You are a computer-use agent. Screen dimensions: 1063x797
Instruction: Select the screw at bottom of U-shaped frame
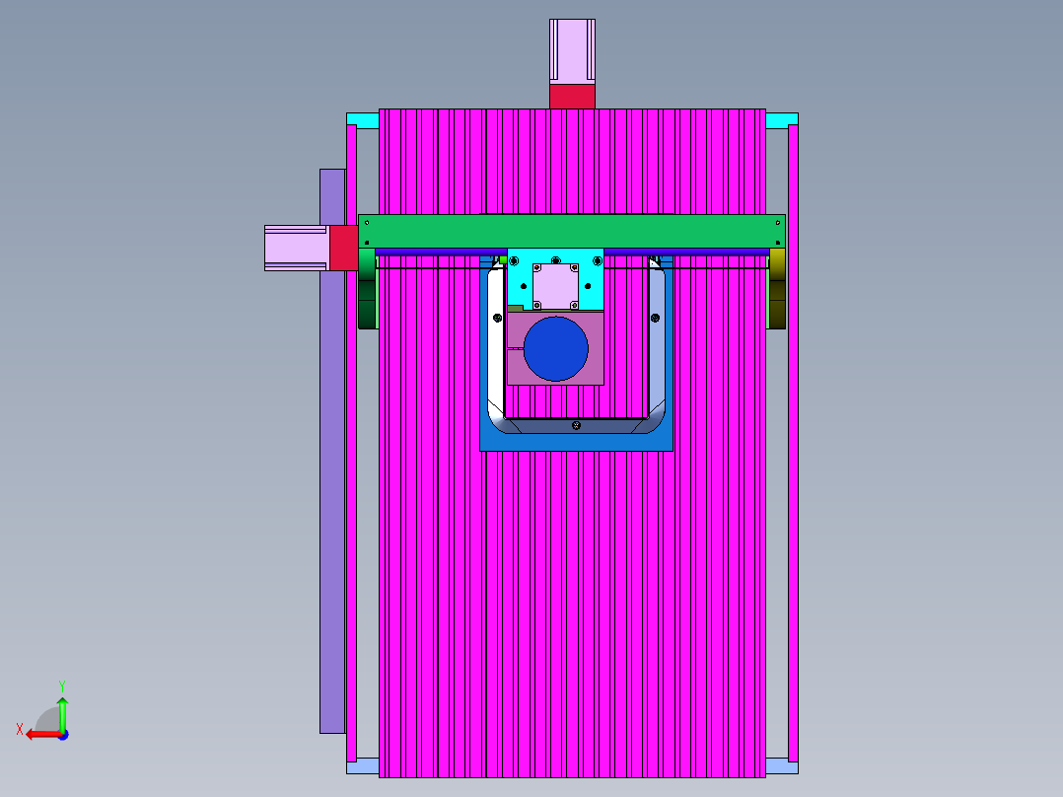576,425
